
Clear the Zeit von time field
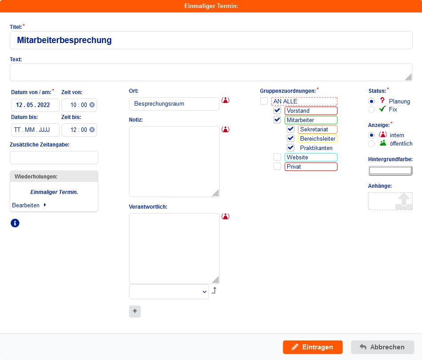click(x=92, y=105)
